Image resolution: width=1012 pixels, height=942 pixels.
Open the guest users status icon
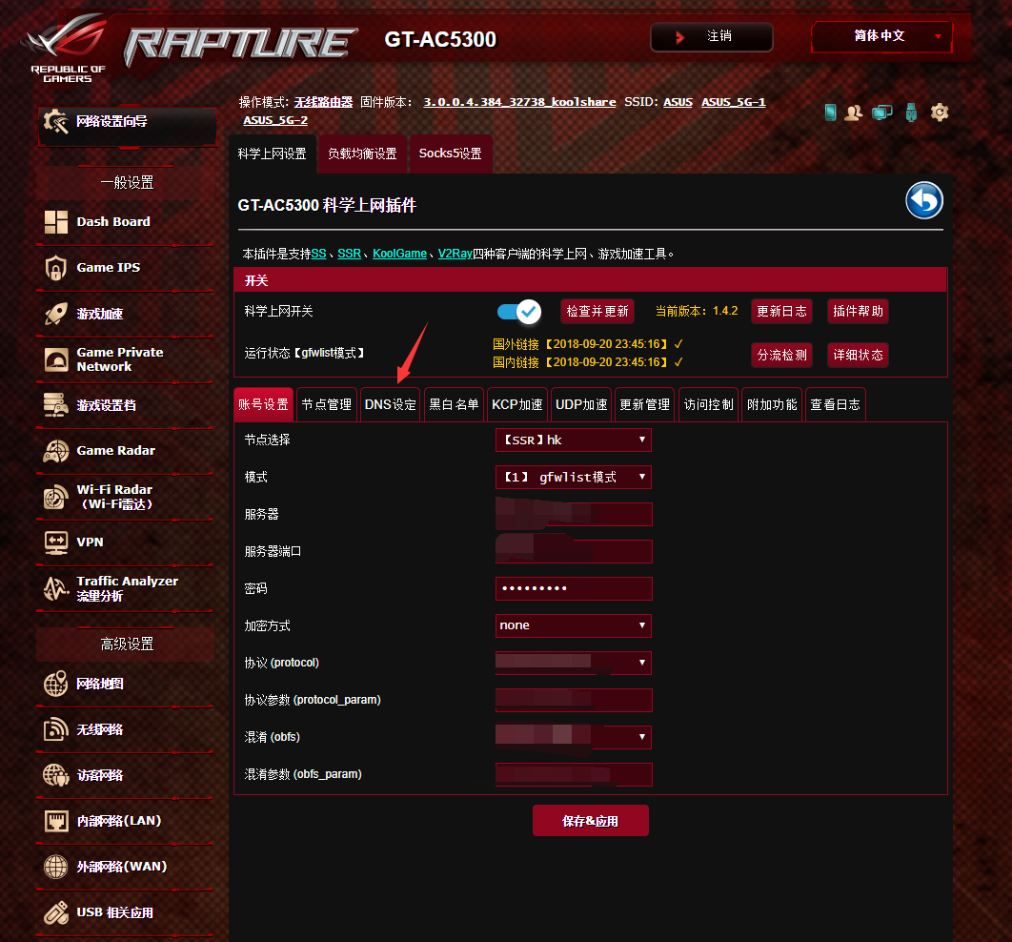tap(853, 113)
